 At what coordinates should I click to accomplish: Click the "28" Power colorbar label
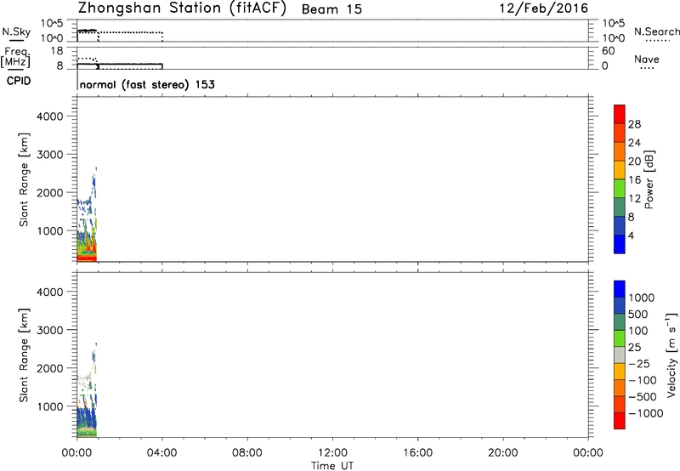click(634, 124)
